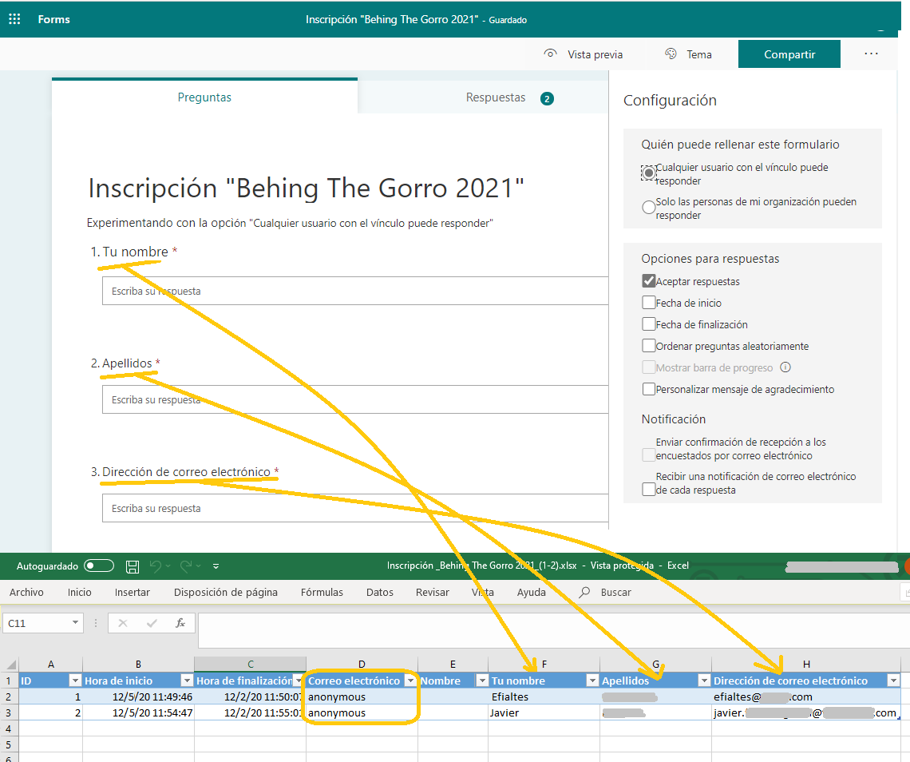This screenshot has height=762, width=910.
Task: Click the Tema button label
Action: pyautogui.click(x=698, y=54)
